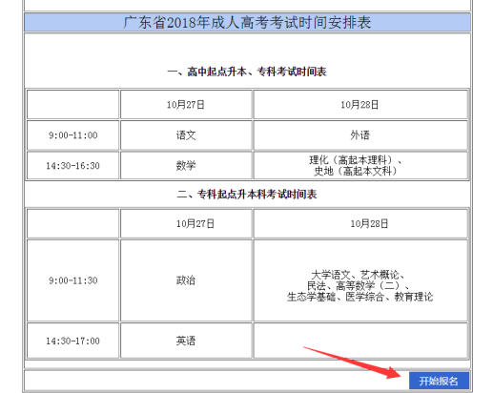
Task: Click 10月27日 header in first table
Action: pyautogui.click(x=186, y=105)
